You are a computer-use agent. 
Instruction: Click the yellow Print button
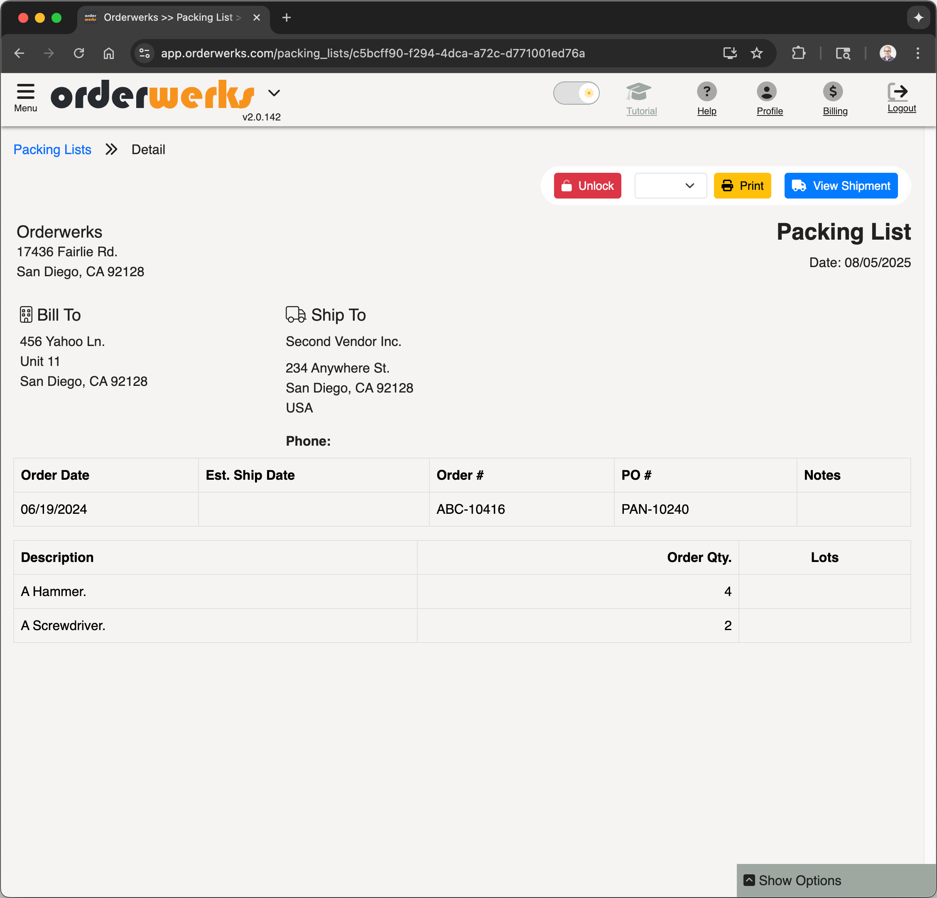click(x=742, y=186)
